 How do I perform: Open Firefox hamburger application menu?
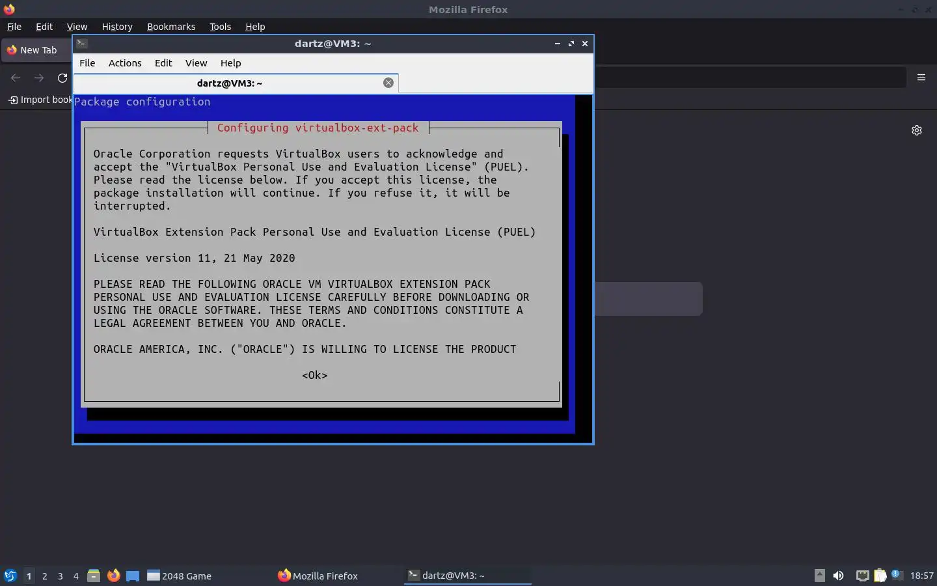921,77
